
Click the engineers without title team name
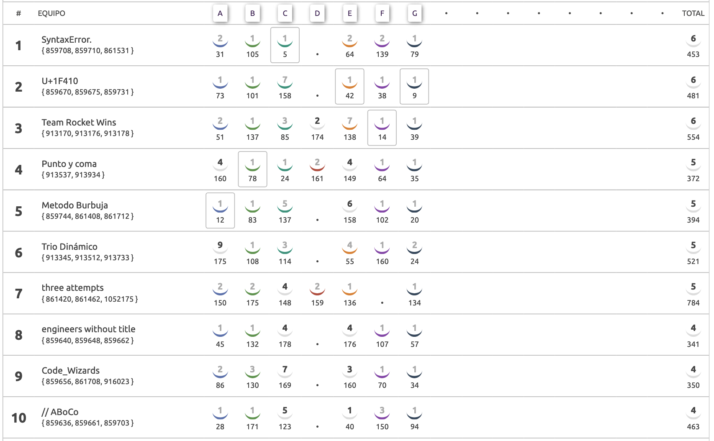point(88,329)
